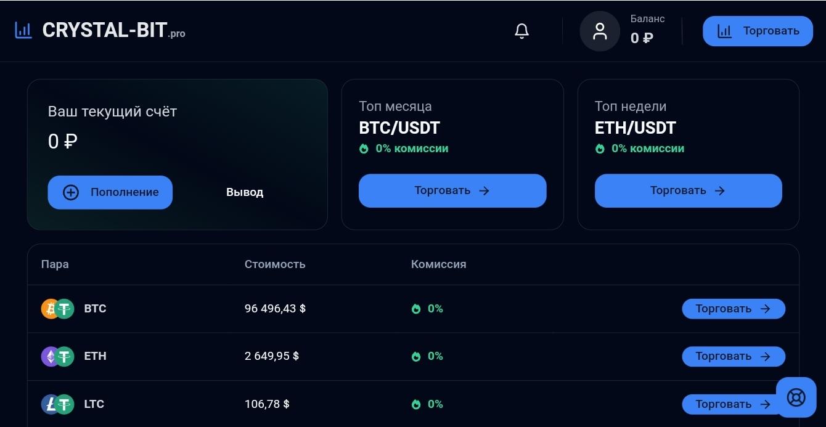Click the Баланс amount in the header

642,38
